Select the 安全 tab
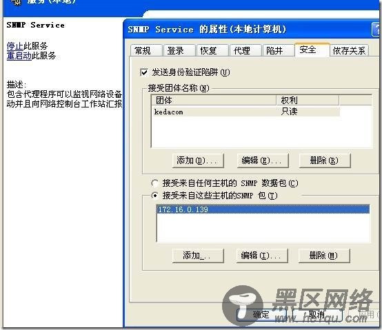382x330 pixels. [x=312, y=50]
